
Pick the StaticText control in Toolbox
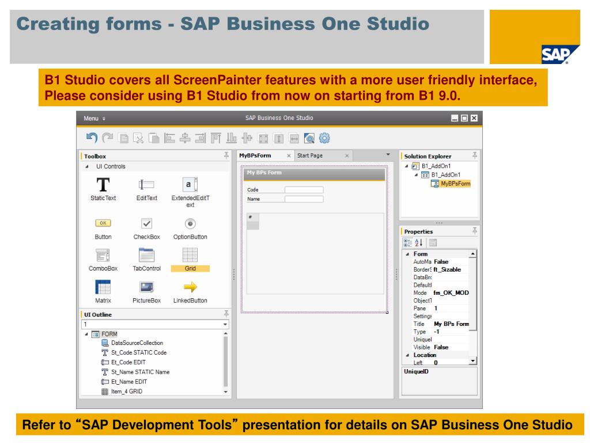103,189
